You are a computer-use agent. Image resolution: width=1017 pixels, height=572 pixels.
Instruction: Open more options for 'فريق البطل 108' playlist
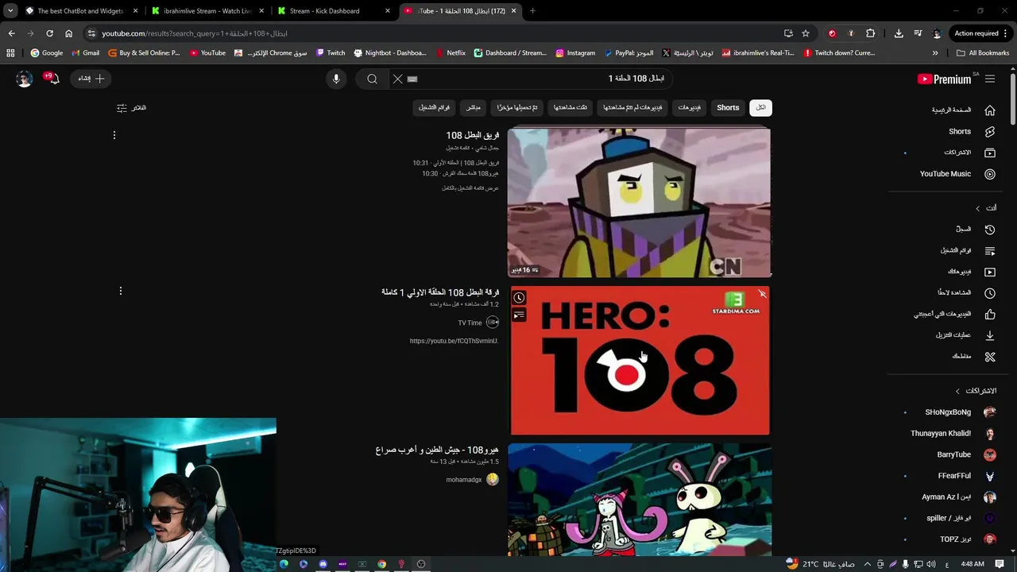[114, 135]
